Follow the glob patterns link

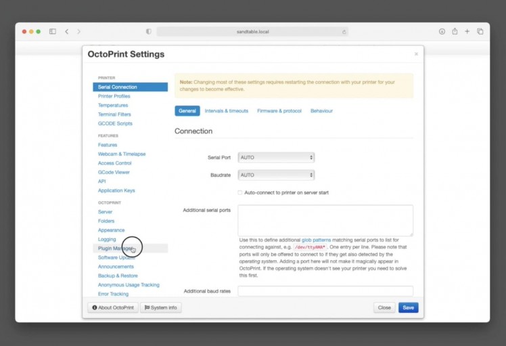pyautogui.click(x=316, y=240)
